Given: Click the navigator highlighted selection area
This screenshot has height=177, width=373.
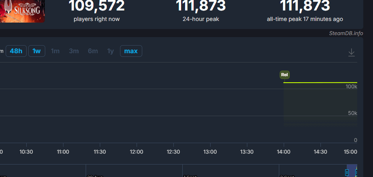Looking at the screenshot, I should pyautogui.click(x=352, y=171).
